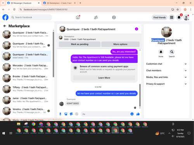Show hidden system tray icons

pos(169,133)
